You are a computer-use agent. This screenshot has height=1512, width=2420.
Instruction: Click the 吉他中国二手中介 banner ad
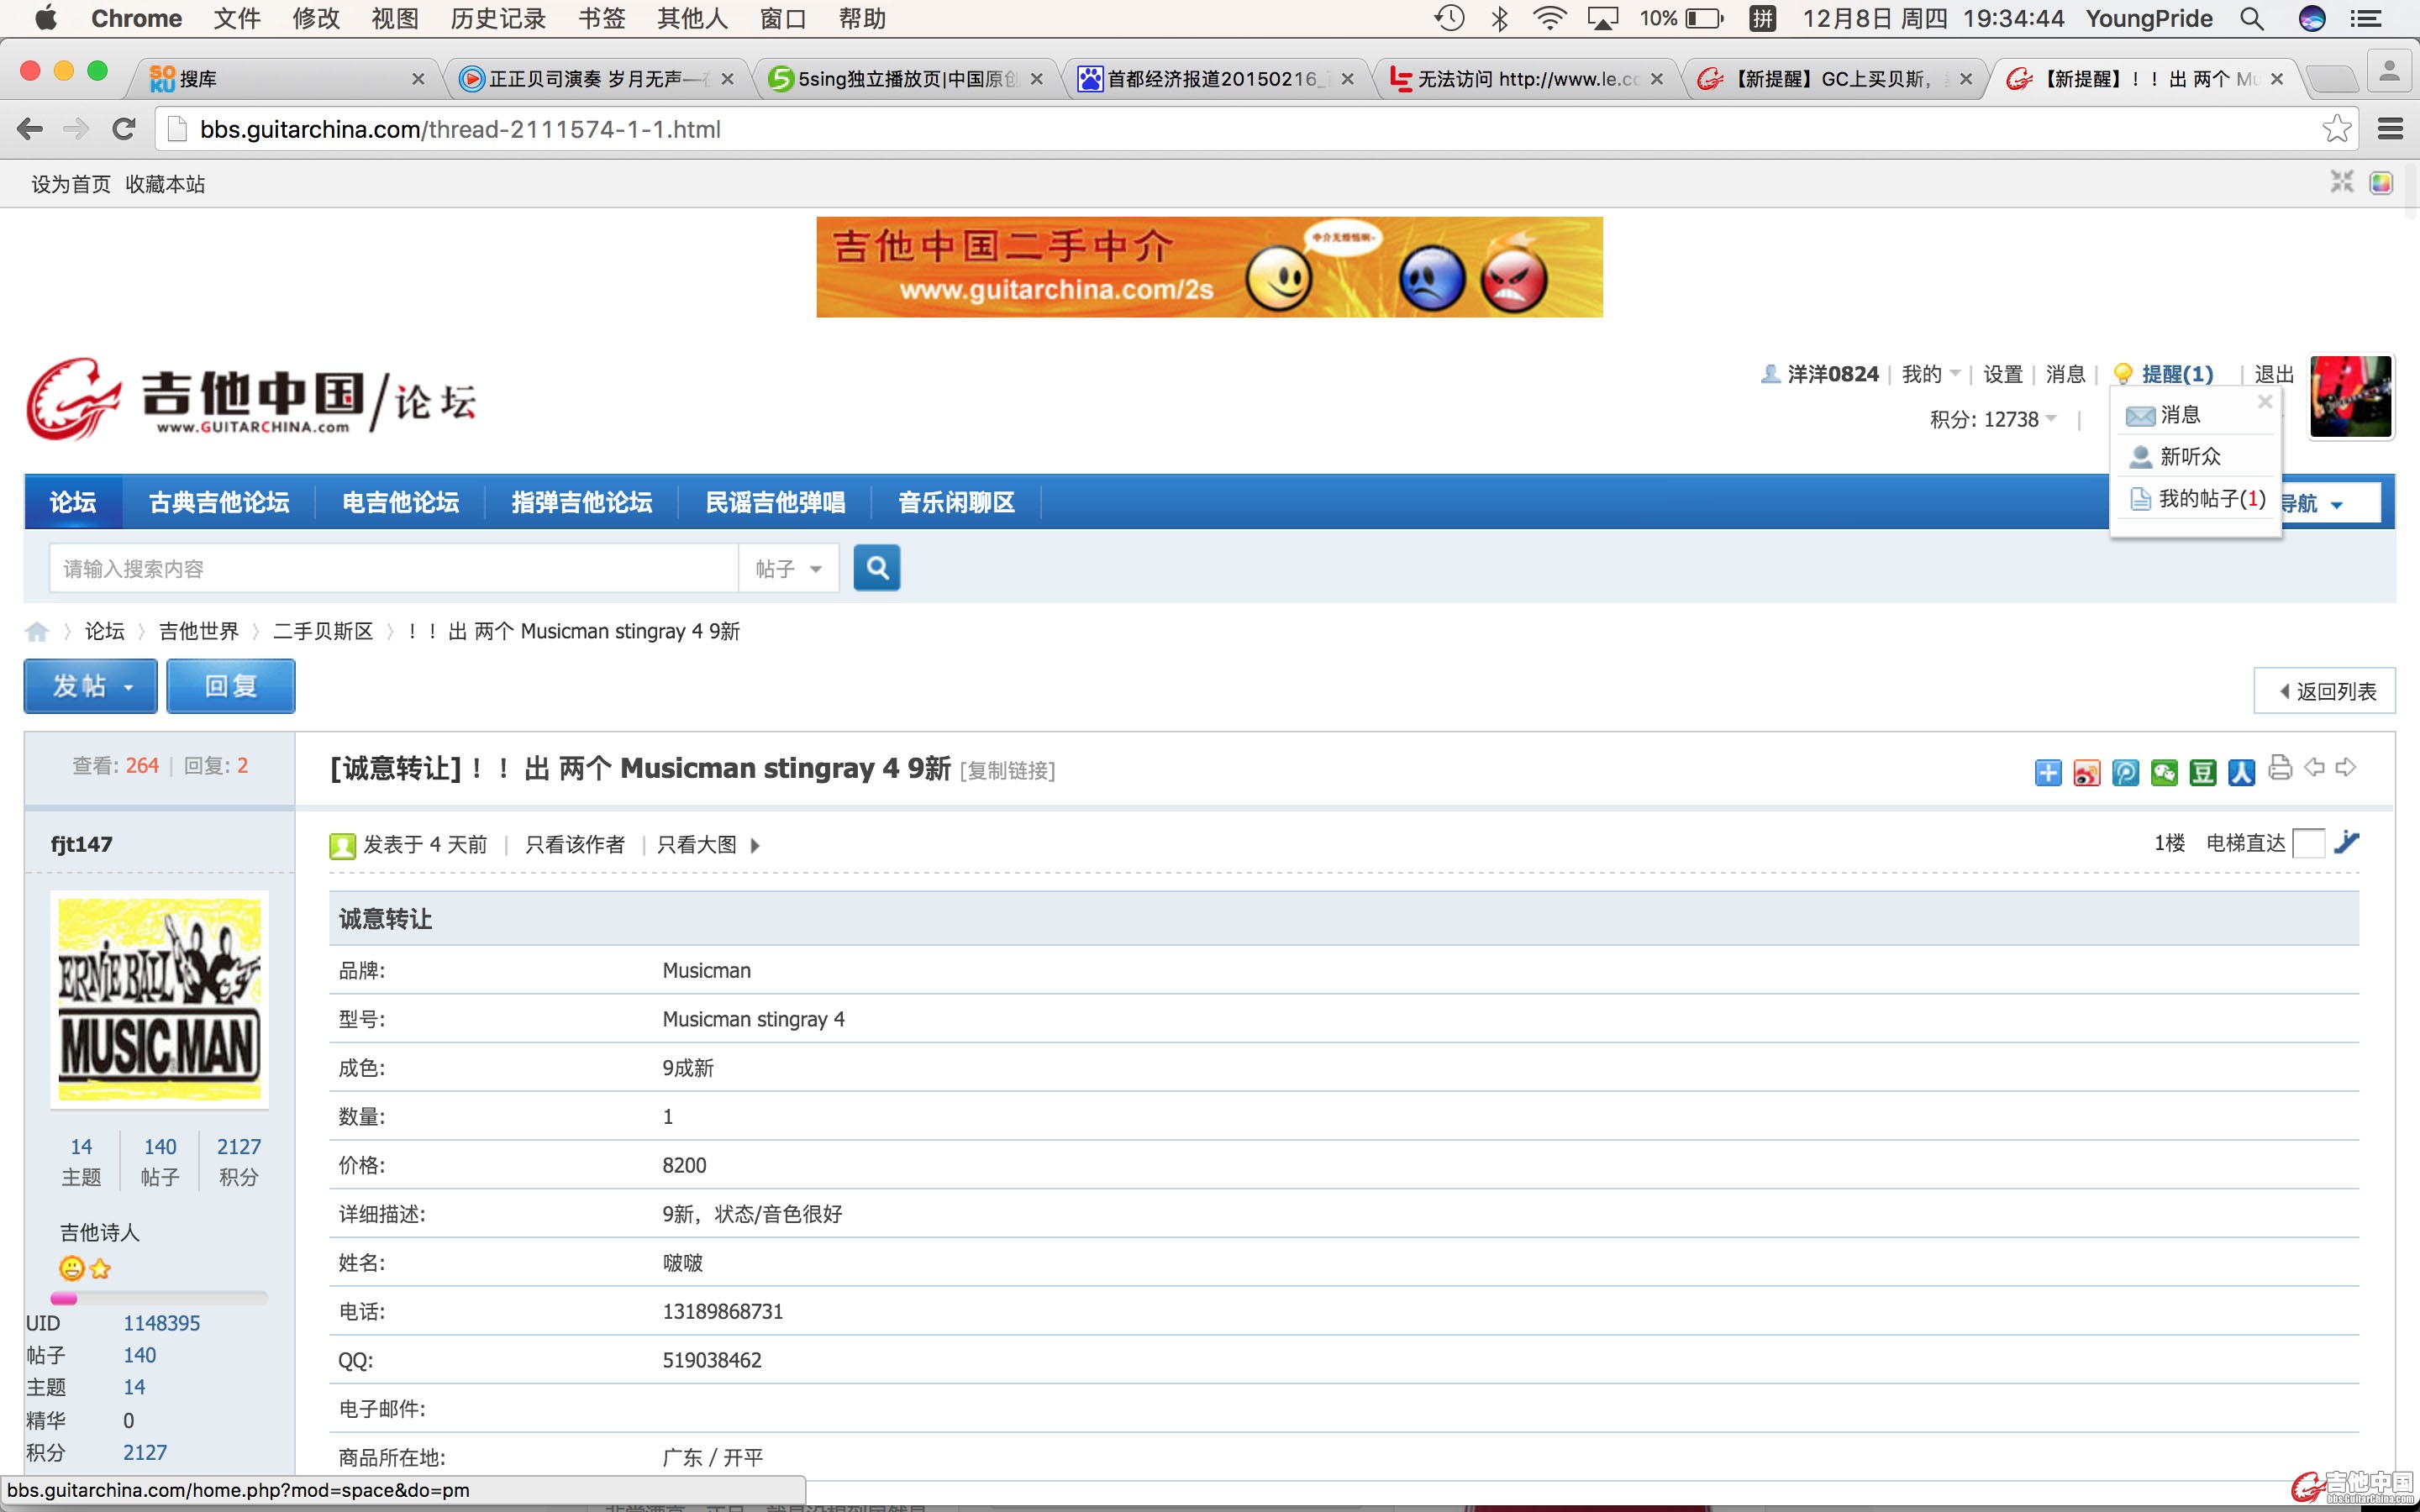coord(1209,267)
